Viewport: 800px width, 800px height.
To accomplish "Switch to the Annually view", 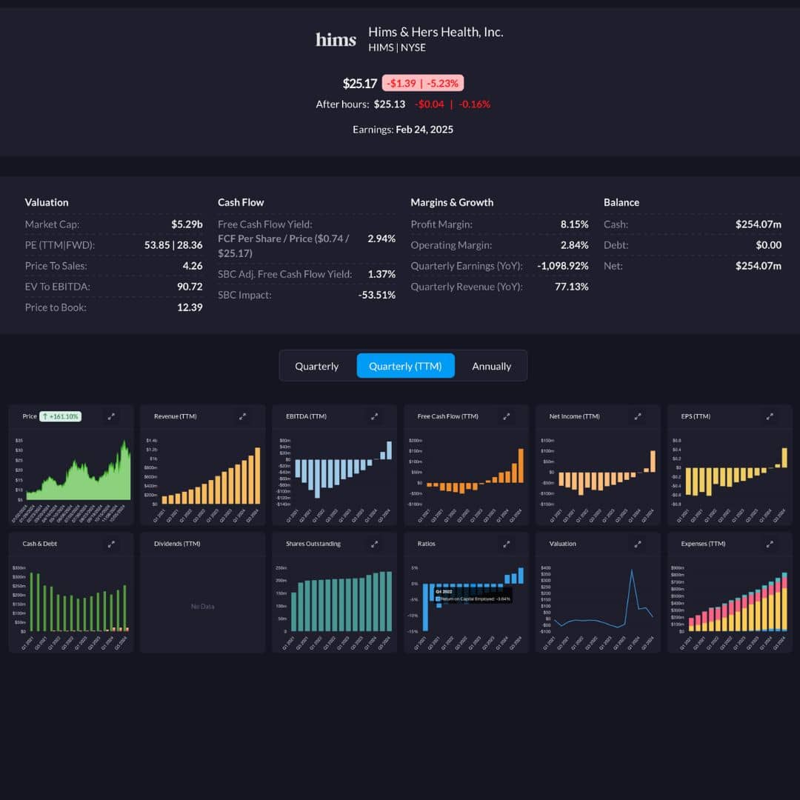I will pyautogui.click(x=491, y=366).
